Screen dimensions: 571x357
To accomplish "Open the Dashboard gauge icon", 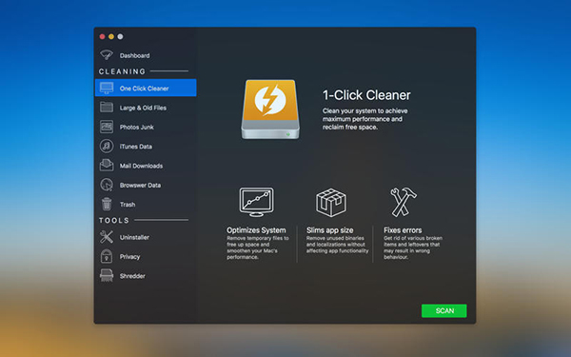I will 107,55.
